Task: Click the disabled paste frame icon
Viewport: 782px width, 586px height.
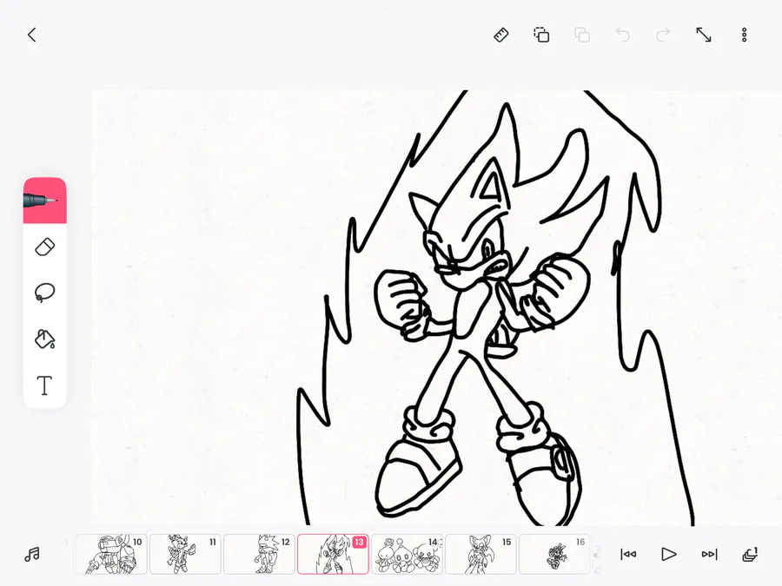Action: (582, 35)
